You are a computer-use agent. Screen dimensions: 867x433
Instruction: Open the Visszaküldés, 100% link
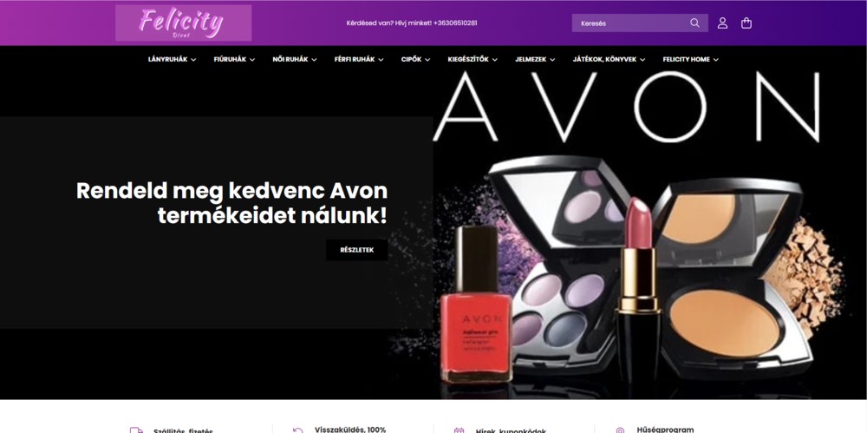tap(350, 430)
